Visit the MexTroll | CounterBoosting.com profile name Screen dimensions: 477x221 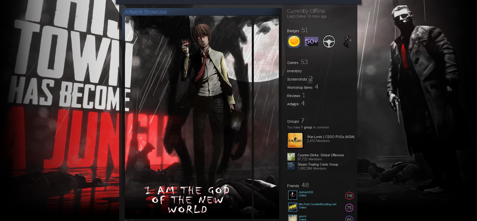tap(317, 204)
